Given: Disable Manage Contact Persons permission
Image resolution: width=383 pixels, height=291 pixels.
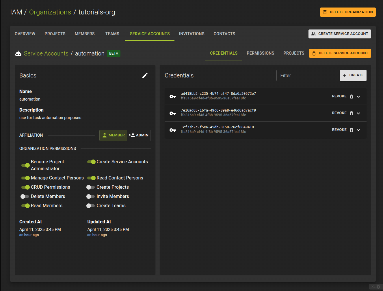Looking at the screenshot, I should coord(25,178).
